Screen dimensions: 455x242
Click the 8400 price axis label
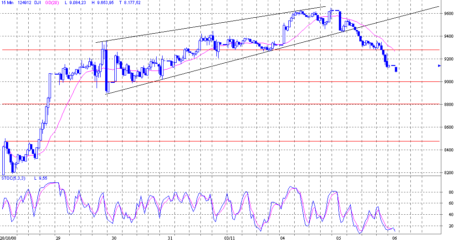pos(448,150)
